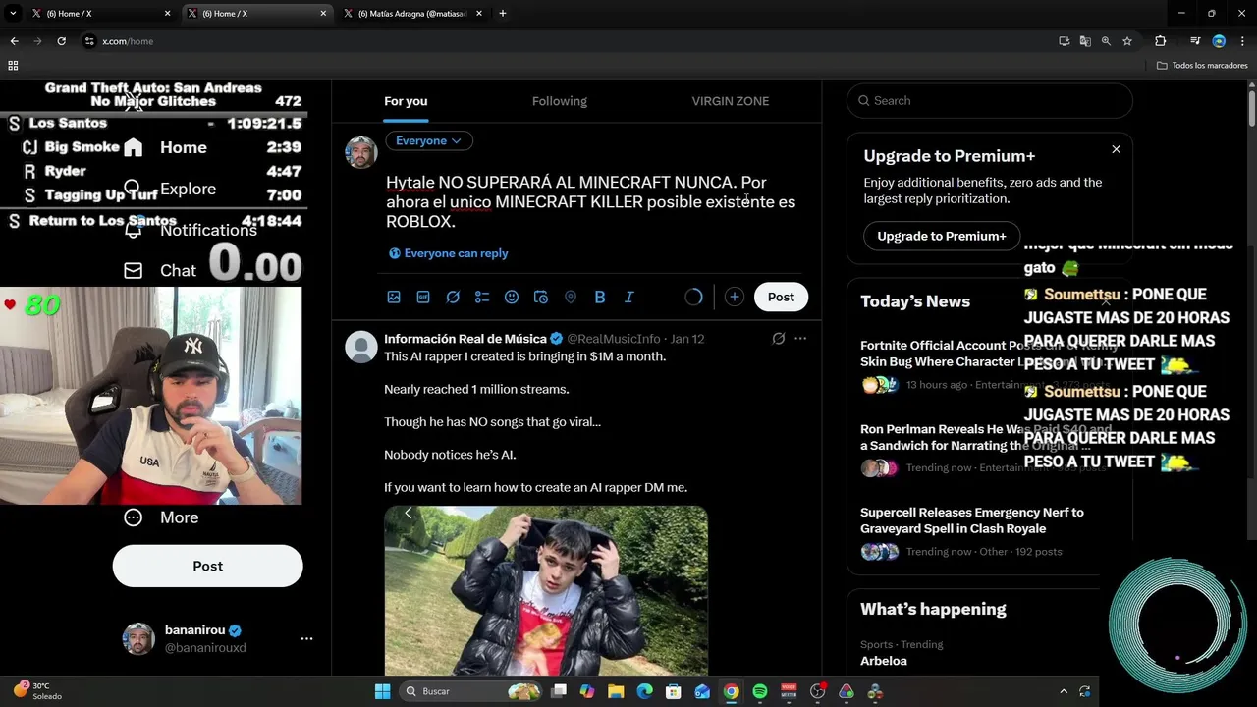Click the Buscar taskbar search box
The width and height of the screenshot is (1257, 707).
click(x=472, y=691)
